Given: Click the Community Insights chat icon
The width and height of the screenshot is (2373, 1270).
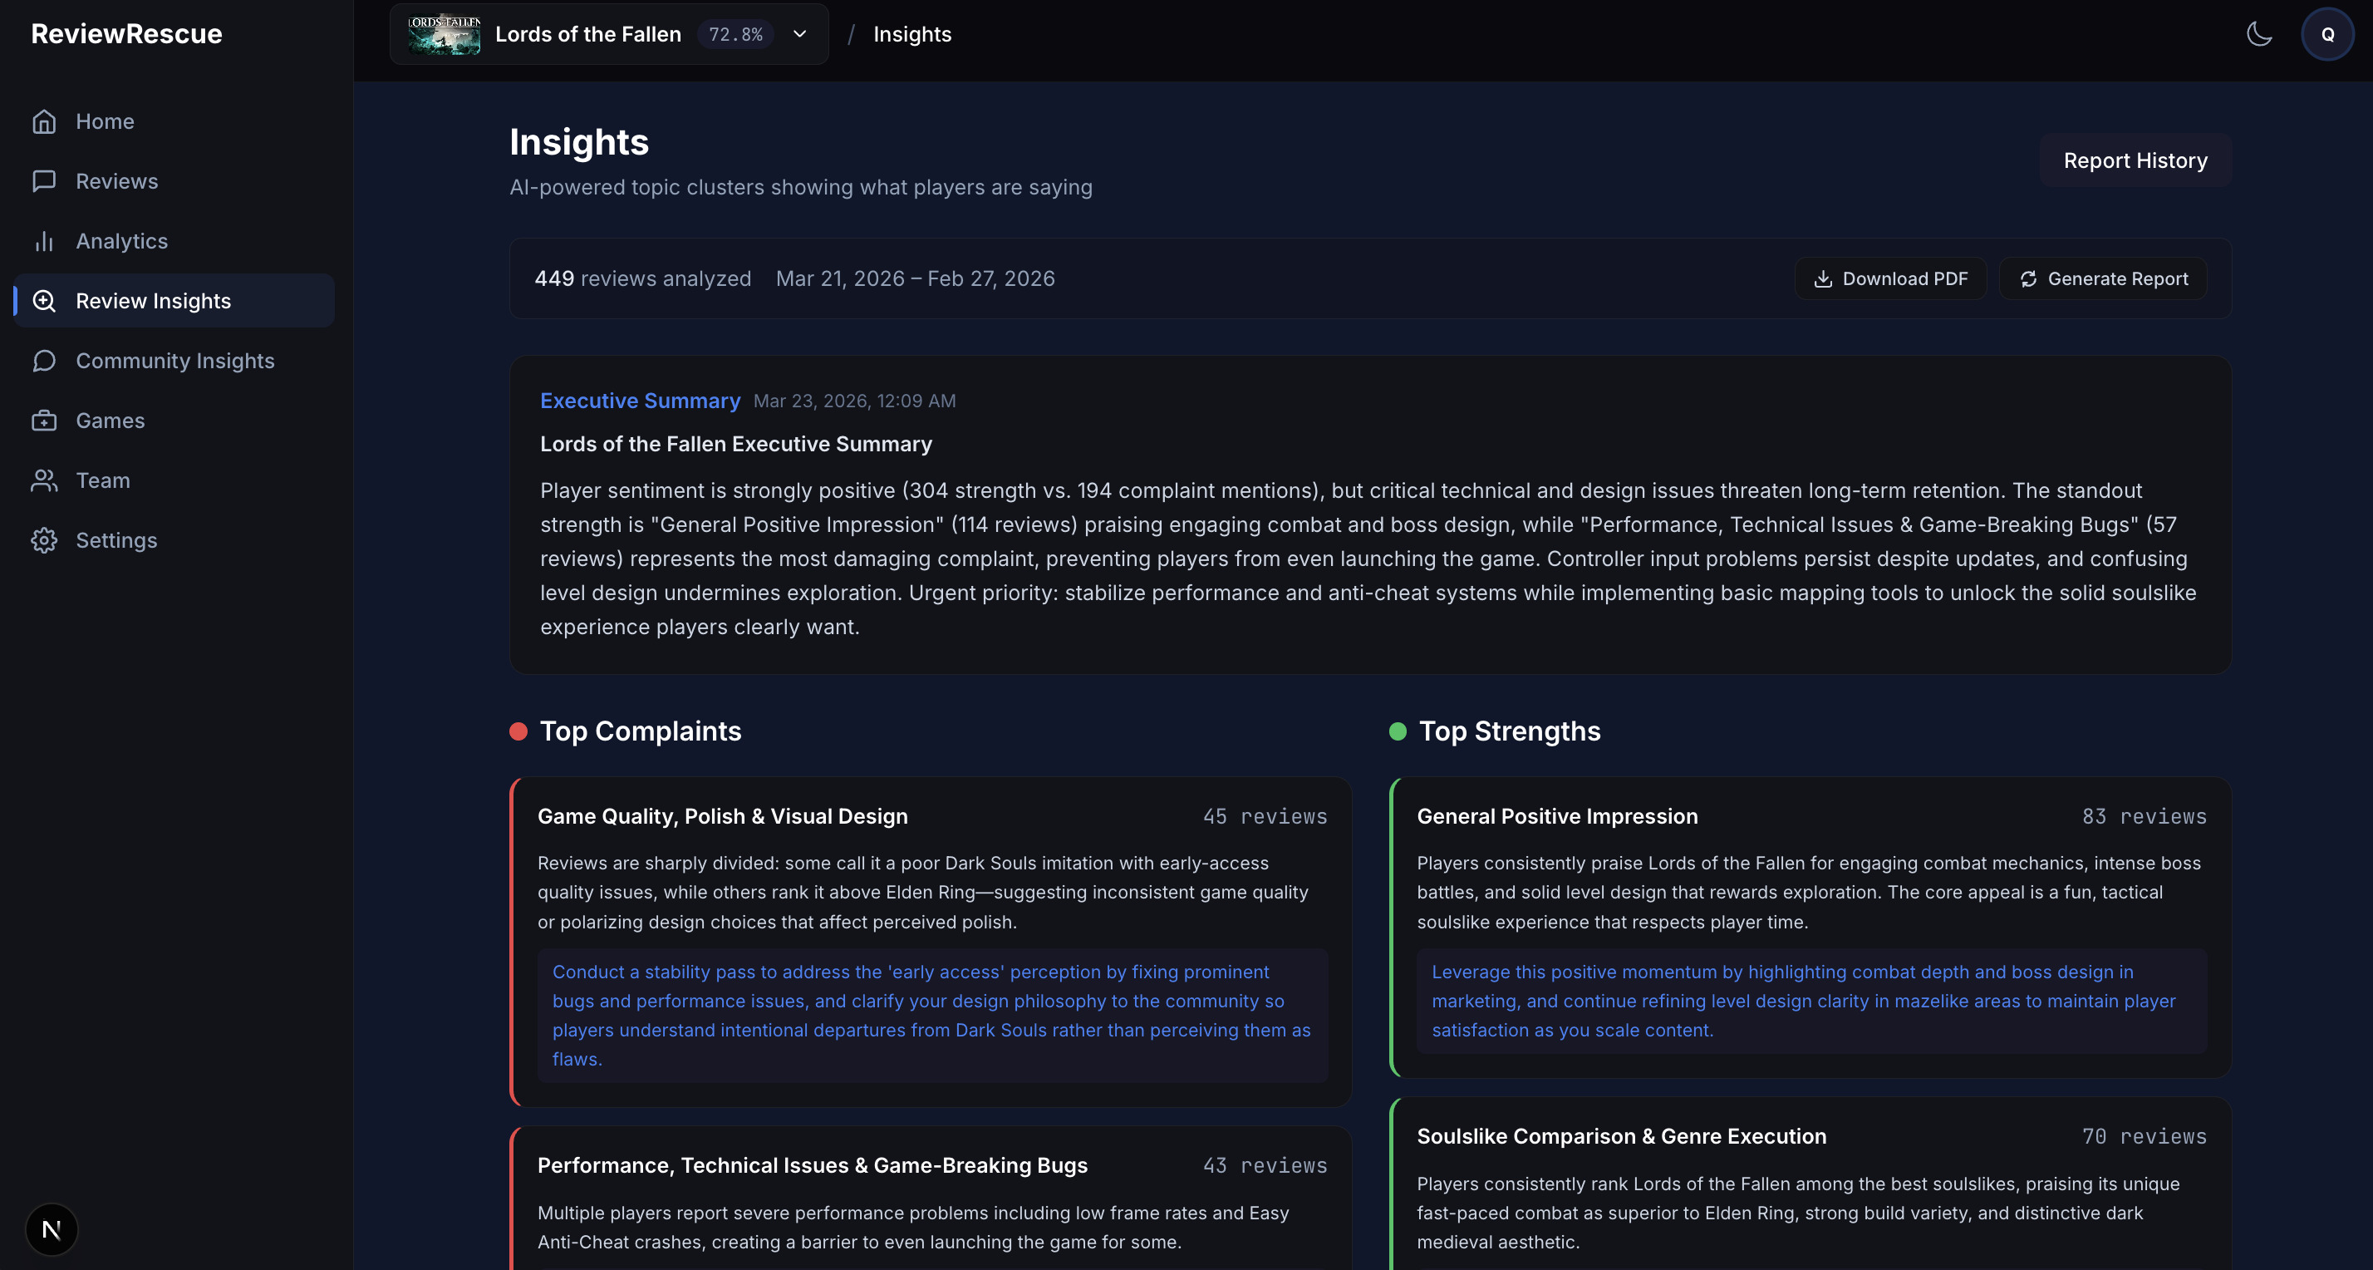Looking at the screenshot, I should [x=44, y=362].
